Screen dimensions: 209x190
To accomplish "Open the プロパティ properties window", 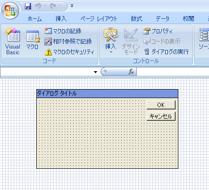I will pyautogui.click(x=158, y=31).
